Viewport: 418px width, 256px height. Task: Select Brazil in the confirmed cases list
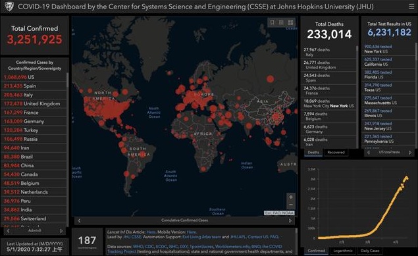(x=34, y=157)
